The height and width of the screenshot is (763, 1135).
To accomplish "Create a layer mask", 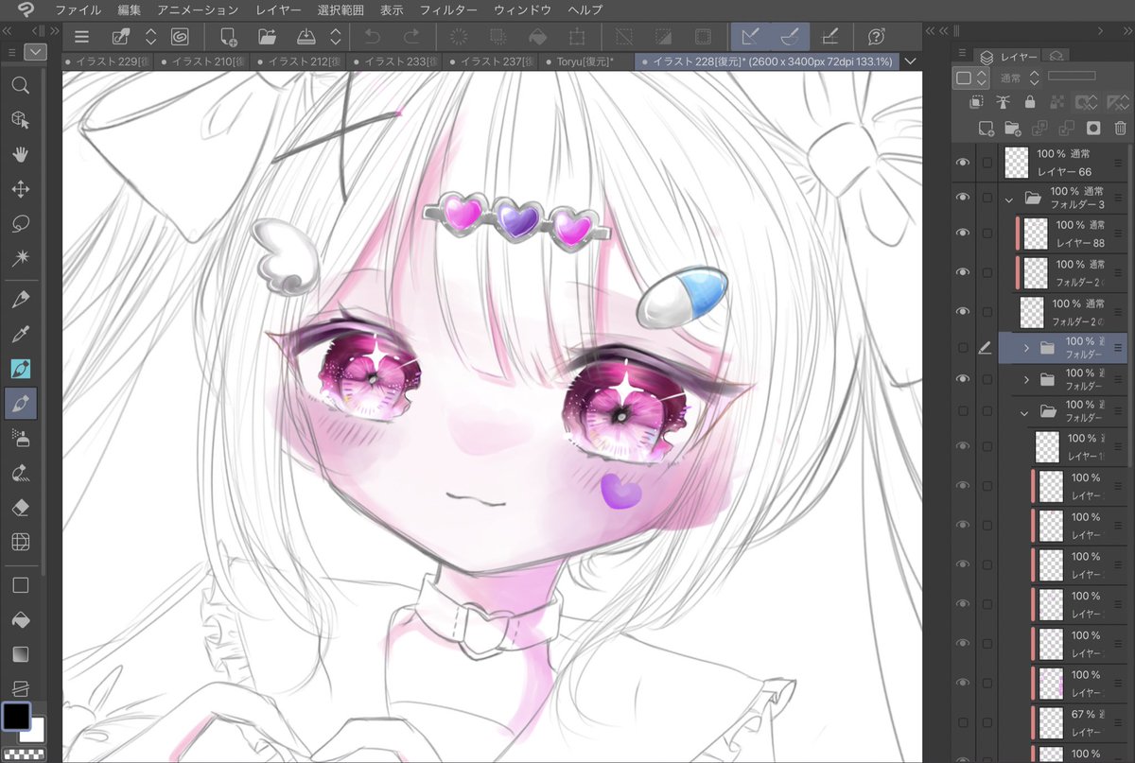I will pyautogui.click(x=1093, y=128).
